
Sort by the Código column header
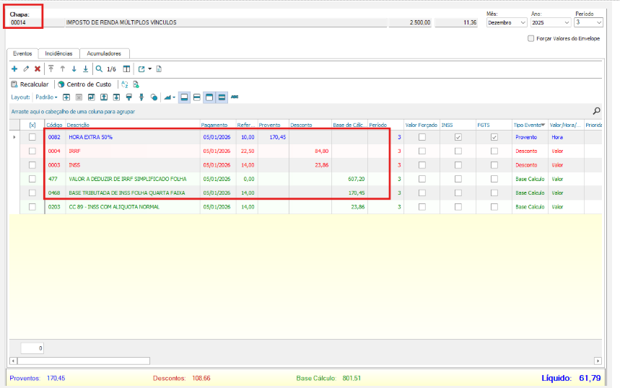(54, 125)
